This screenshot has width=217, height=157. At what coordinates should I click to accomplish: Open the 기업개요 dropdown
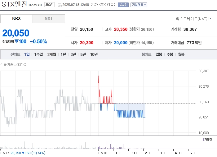pyautogui.click(x=139, y=5)
